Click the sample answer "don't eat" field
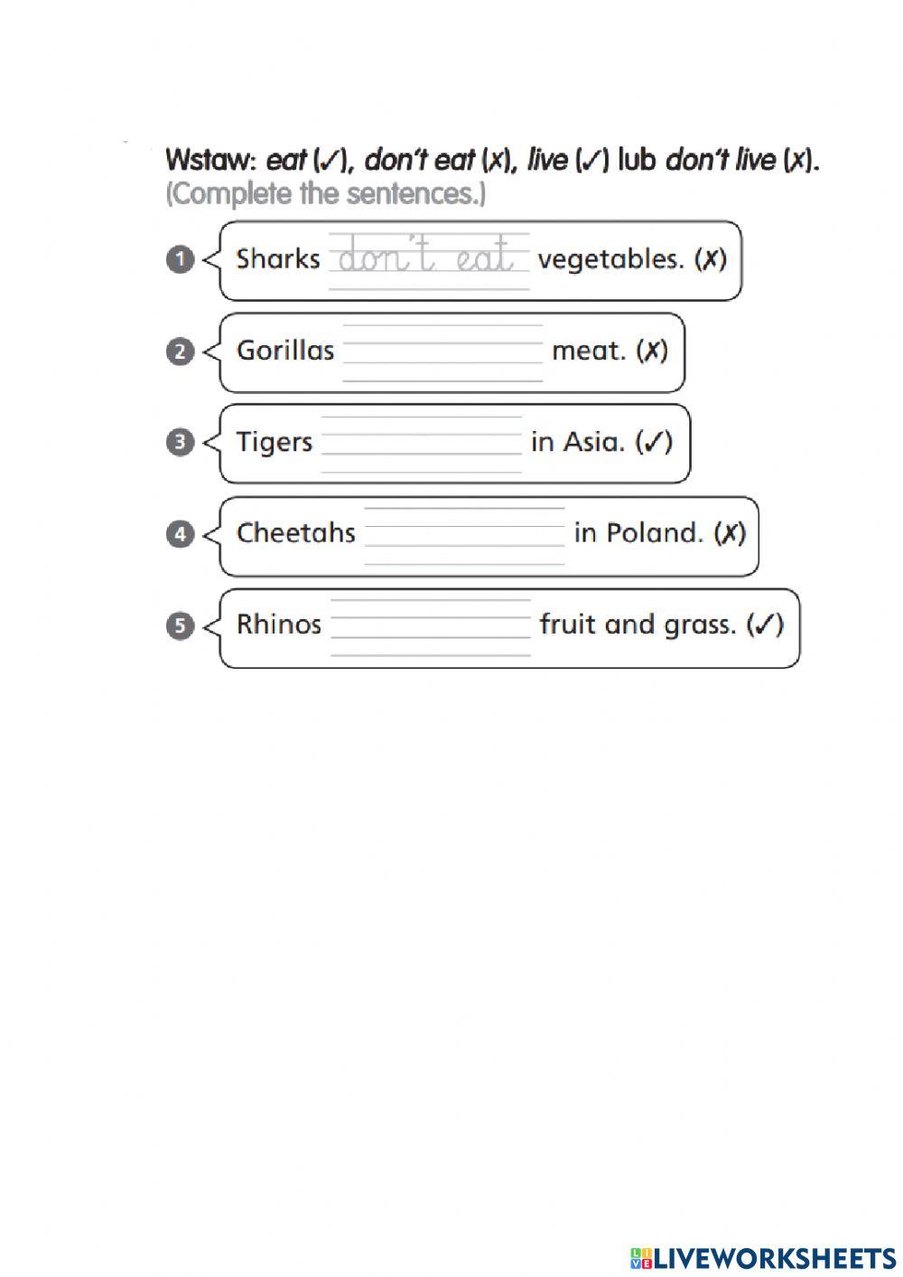Viewport: 903px width, 1277px height. (x=429, y=260)
